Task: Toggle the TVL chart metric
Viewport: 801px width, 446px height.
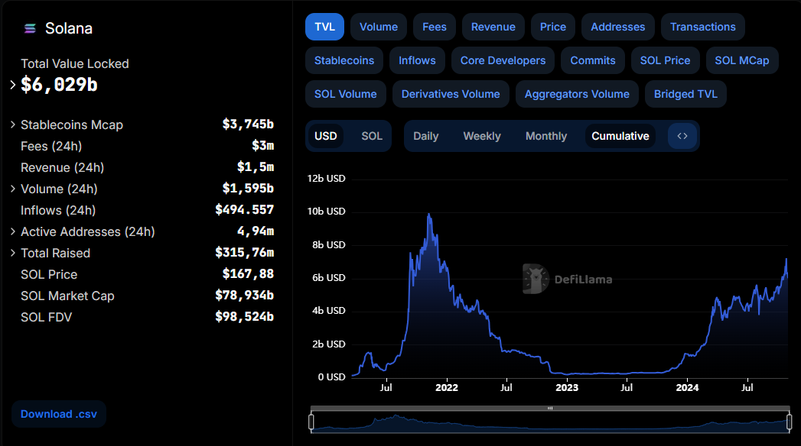Action: click(x=325, y=27)
